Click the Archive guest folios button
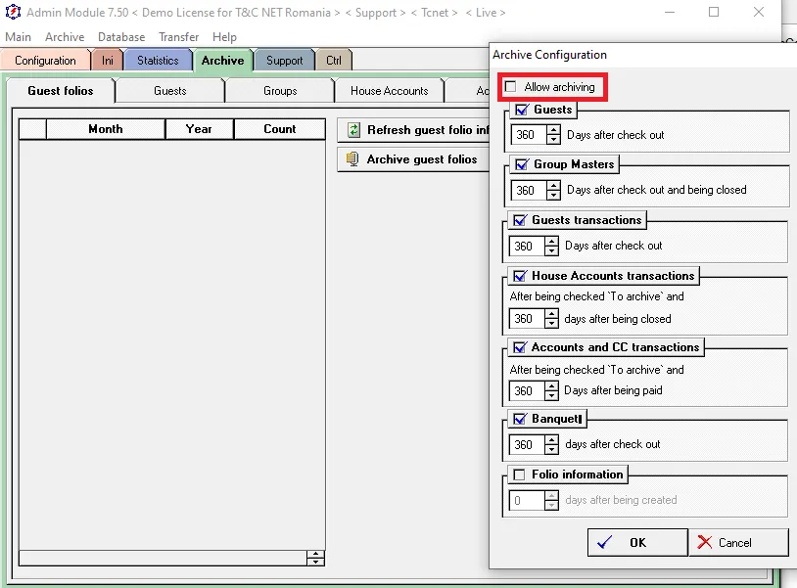Viewport: 797px width, 588px height. click(x=414, y=158)
